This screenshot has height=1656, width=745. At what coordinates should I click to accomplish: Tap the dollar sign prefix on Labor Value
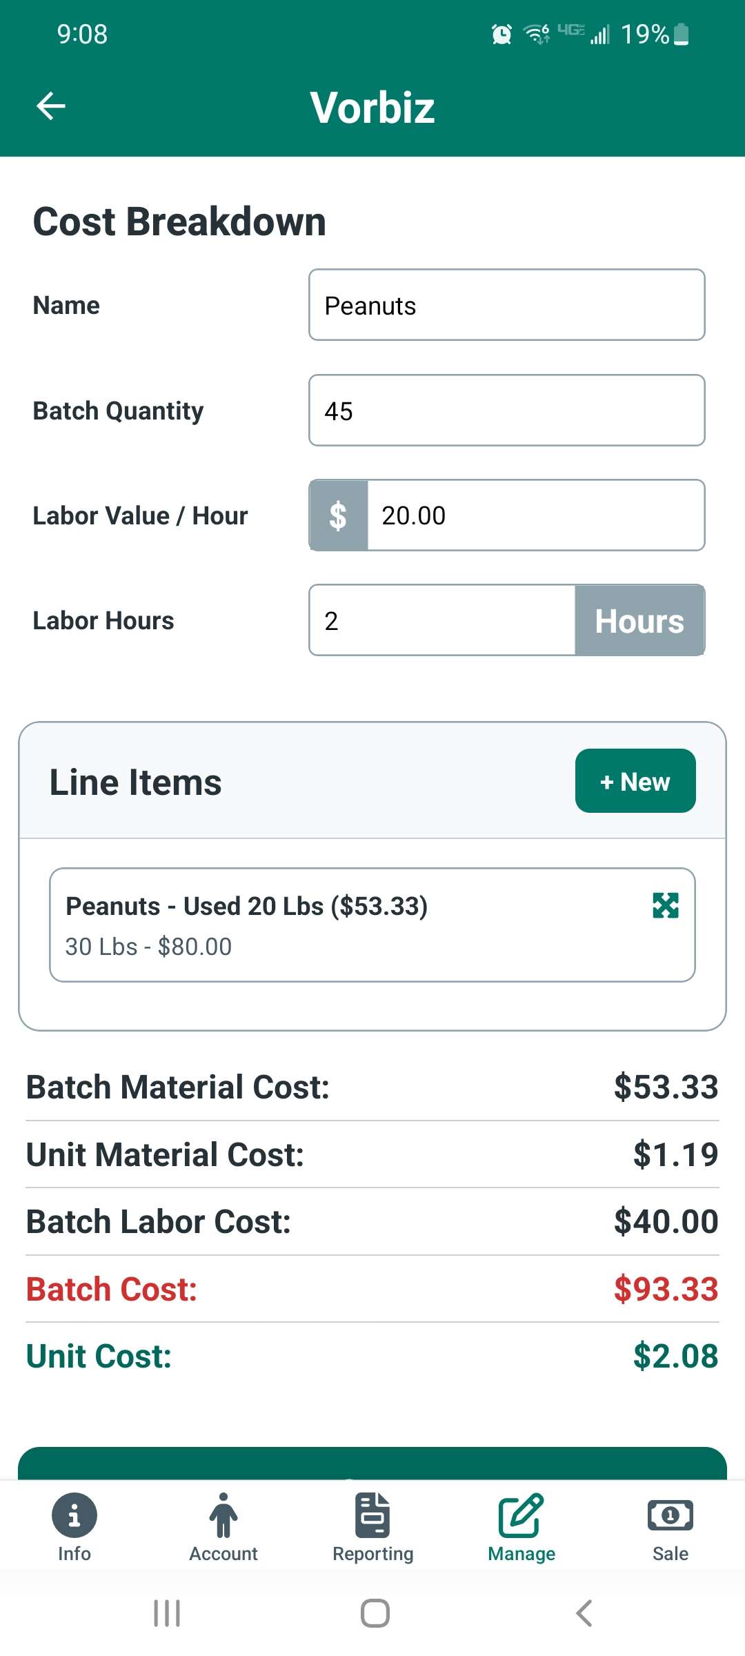tap(339, 515)
